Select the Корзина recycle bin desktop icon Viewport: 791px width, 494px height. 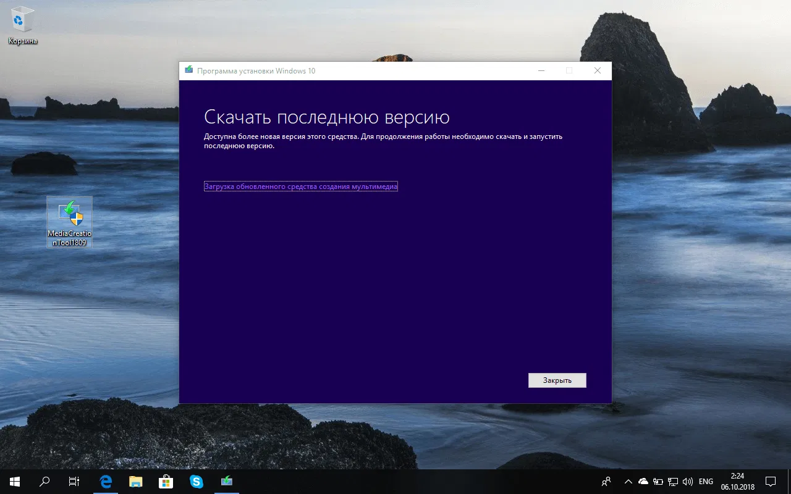tap(23, 27)
